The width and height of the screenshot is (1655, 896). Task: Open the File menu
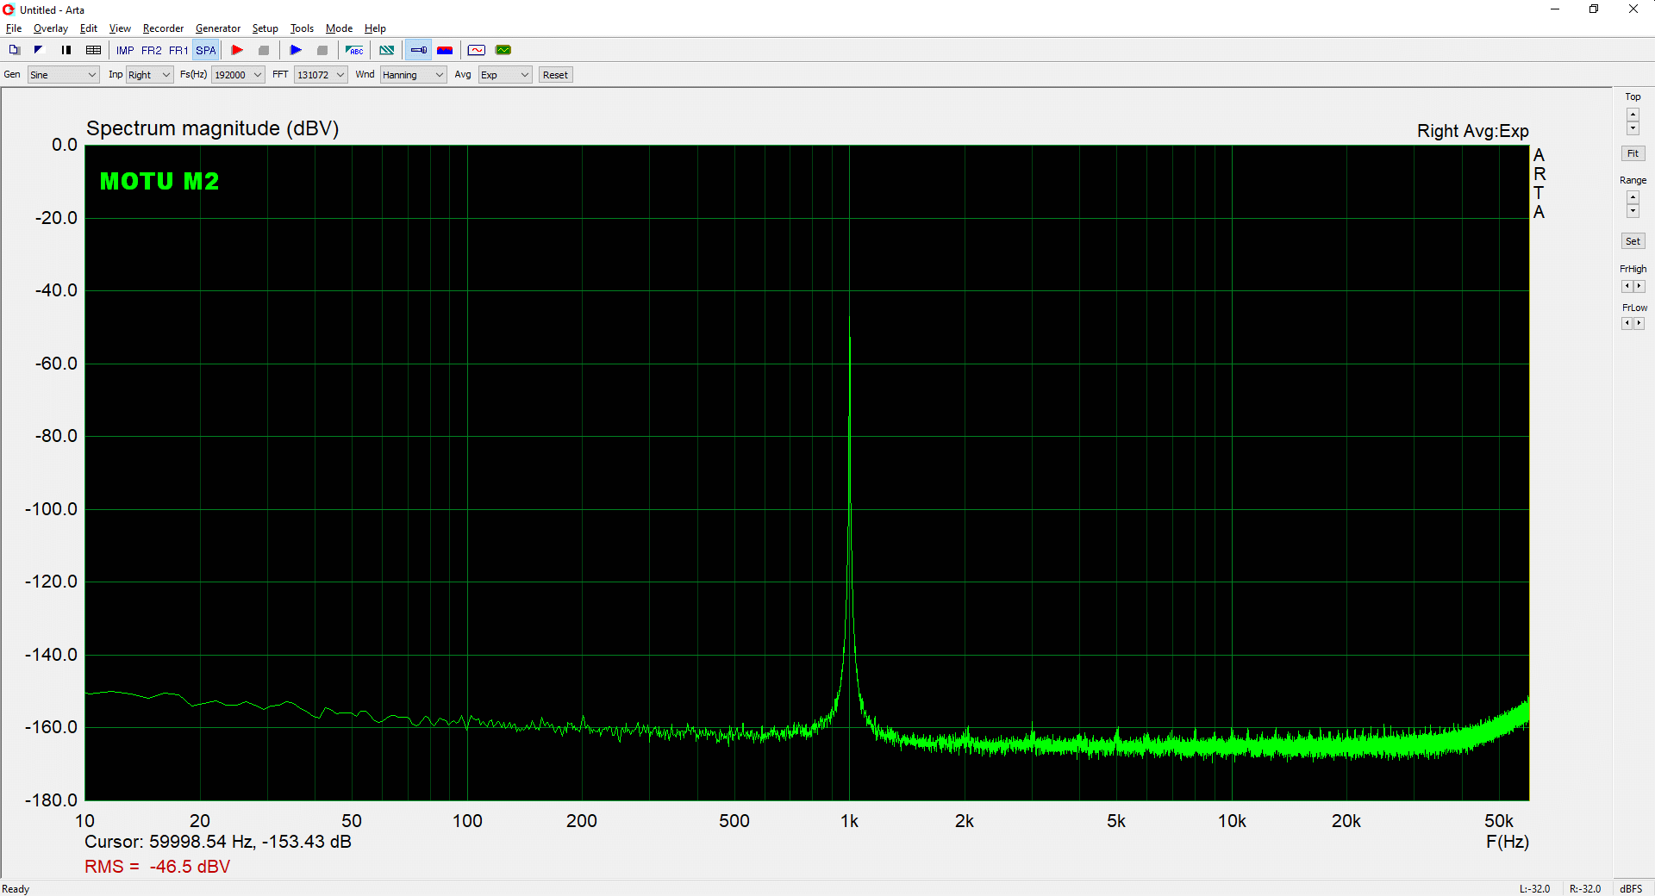pyautogui.click(x=14, y=28)
